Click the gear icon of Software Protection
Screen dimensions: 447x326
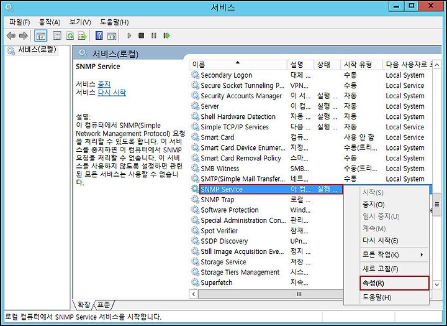[196, 210]
